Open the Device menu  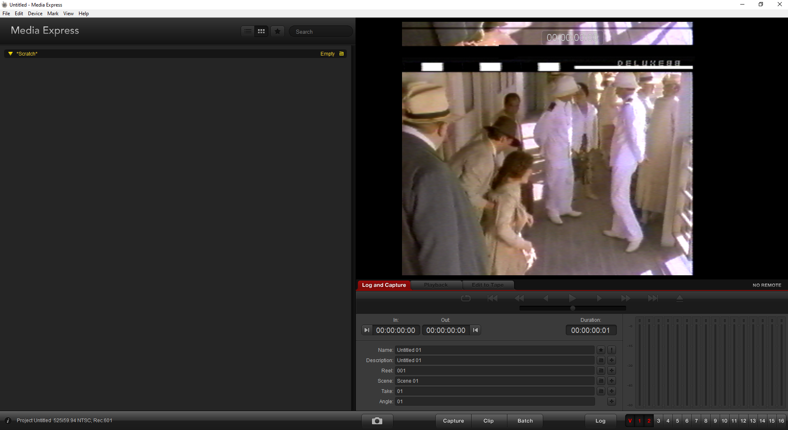click(x=35, y=14)
